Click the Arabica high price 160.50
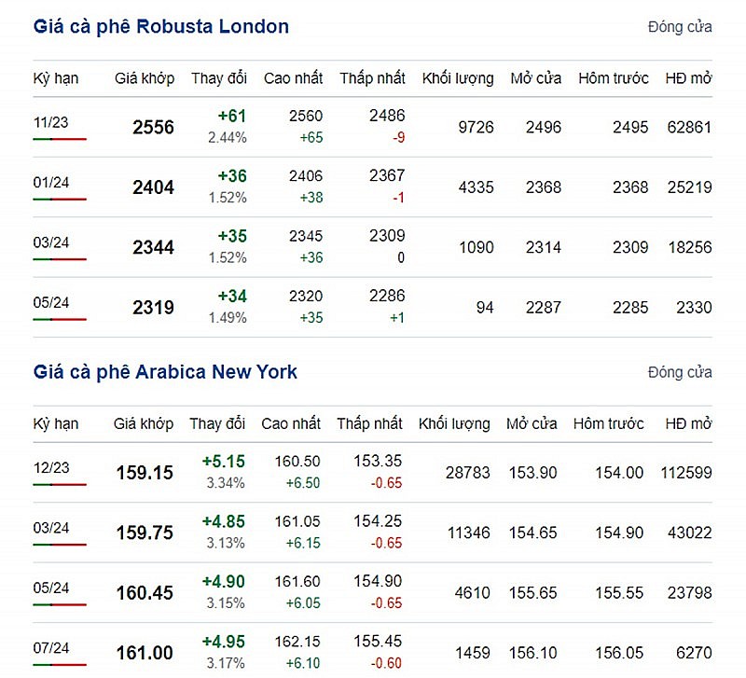This screenshot has height=678, width=746. (x=297, y=462)
